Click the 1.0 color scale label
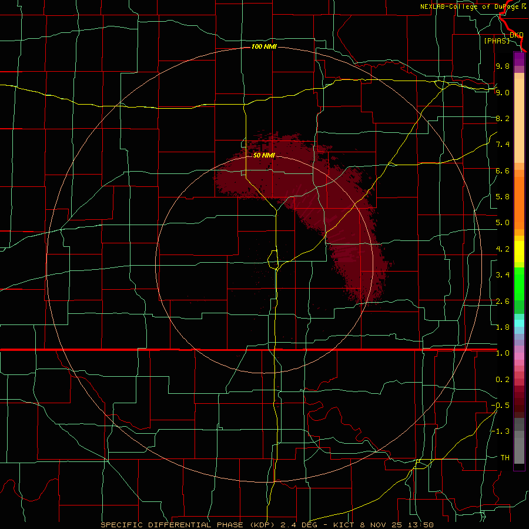529x529 pixels. tap(503, 353)
